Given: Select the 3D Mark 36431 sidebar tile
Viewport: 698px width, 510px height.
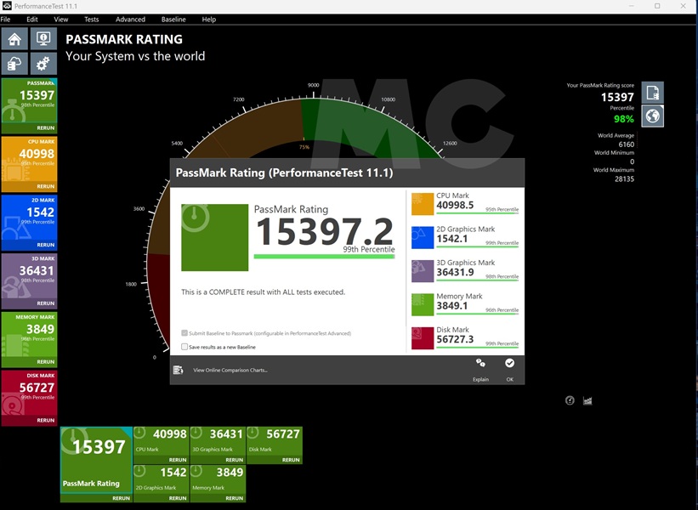Looking at the screenshot, I should click(x=30, y=277).
